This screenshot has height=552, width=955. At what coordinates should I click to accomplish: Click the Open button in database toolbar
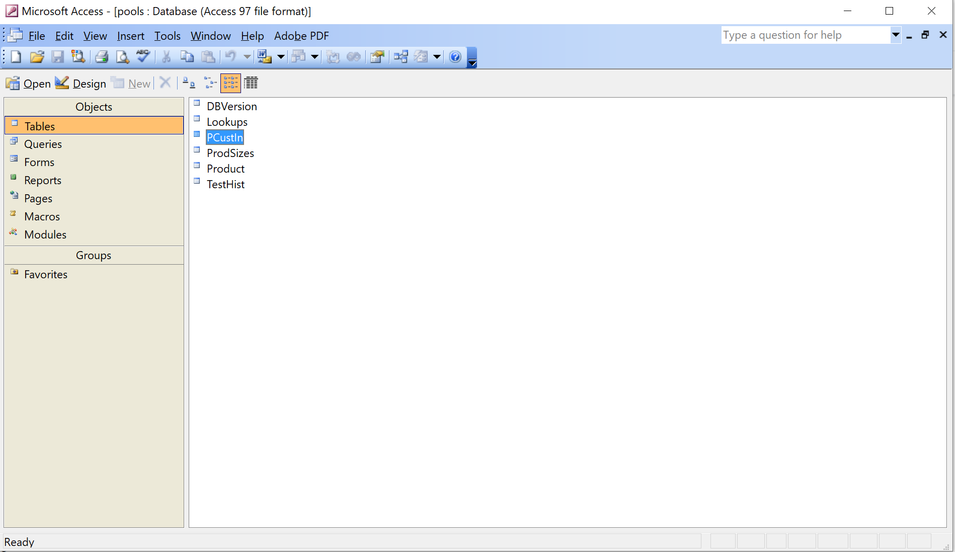coord(28,84)
